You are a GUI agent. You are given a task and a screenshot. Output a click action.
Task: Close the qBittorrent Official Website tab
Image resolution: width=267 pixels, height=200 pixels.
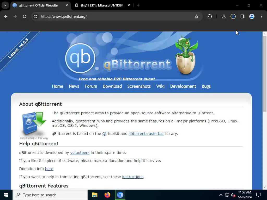[x=67, y=5]
